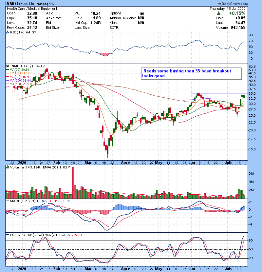The image size is (262, 272).
Task: Click the Options value 'no'
Action: click(142, 13)
